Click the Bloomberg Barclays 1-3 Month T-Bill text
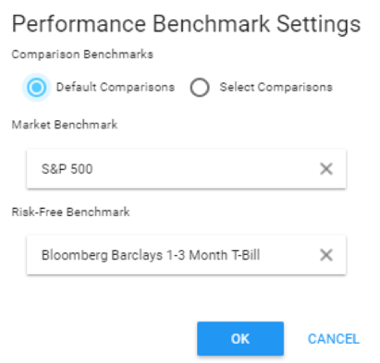Screen dimensions: 380x363 151,255
